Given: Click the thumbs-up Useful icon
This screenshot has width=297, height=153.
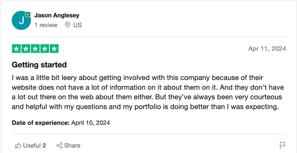Looking at the screenshot, I should [18, 145].
